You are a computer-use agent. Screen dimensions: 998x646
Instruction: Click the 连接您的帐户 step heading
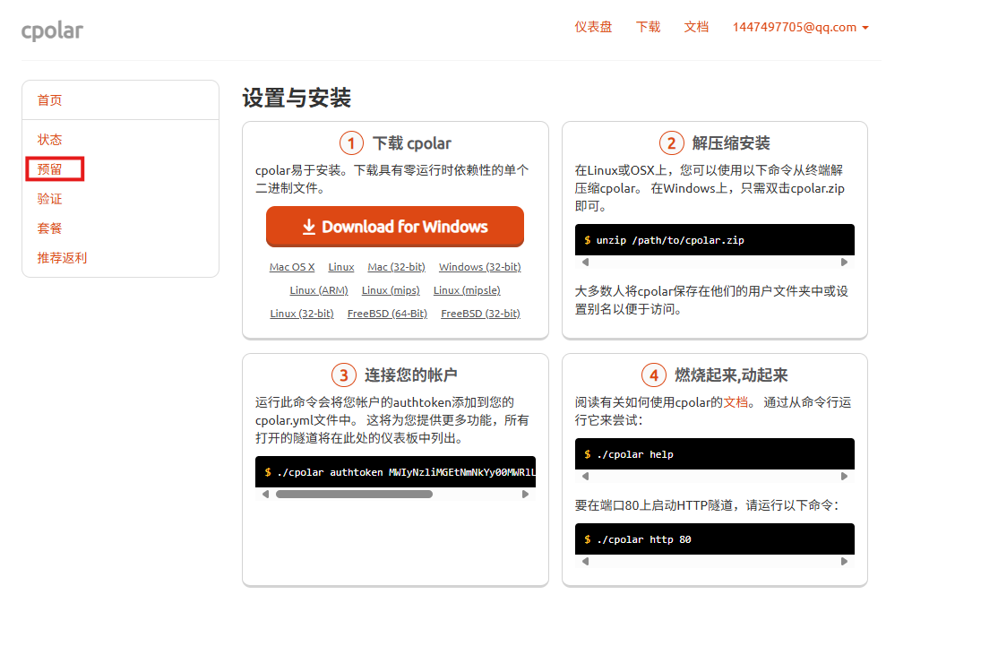(x=410, y=375)
